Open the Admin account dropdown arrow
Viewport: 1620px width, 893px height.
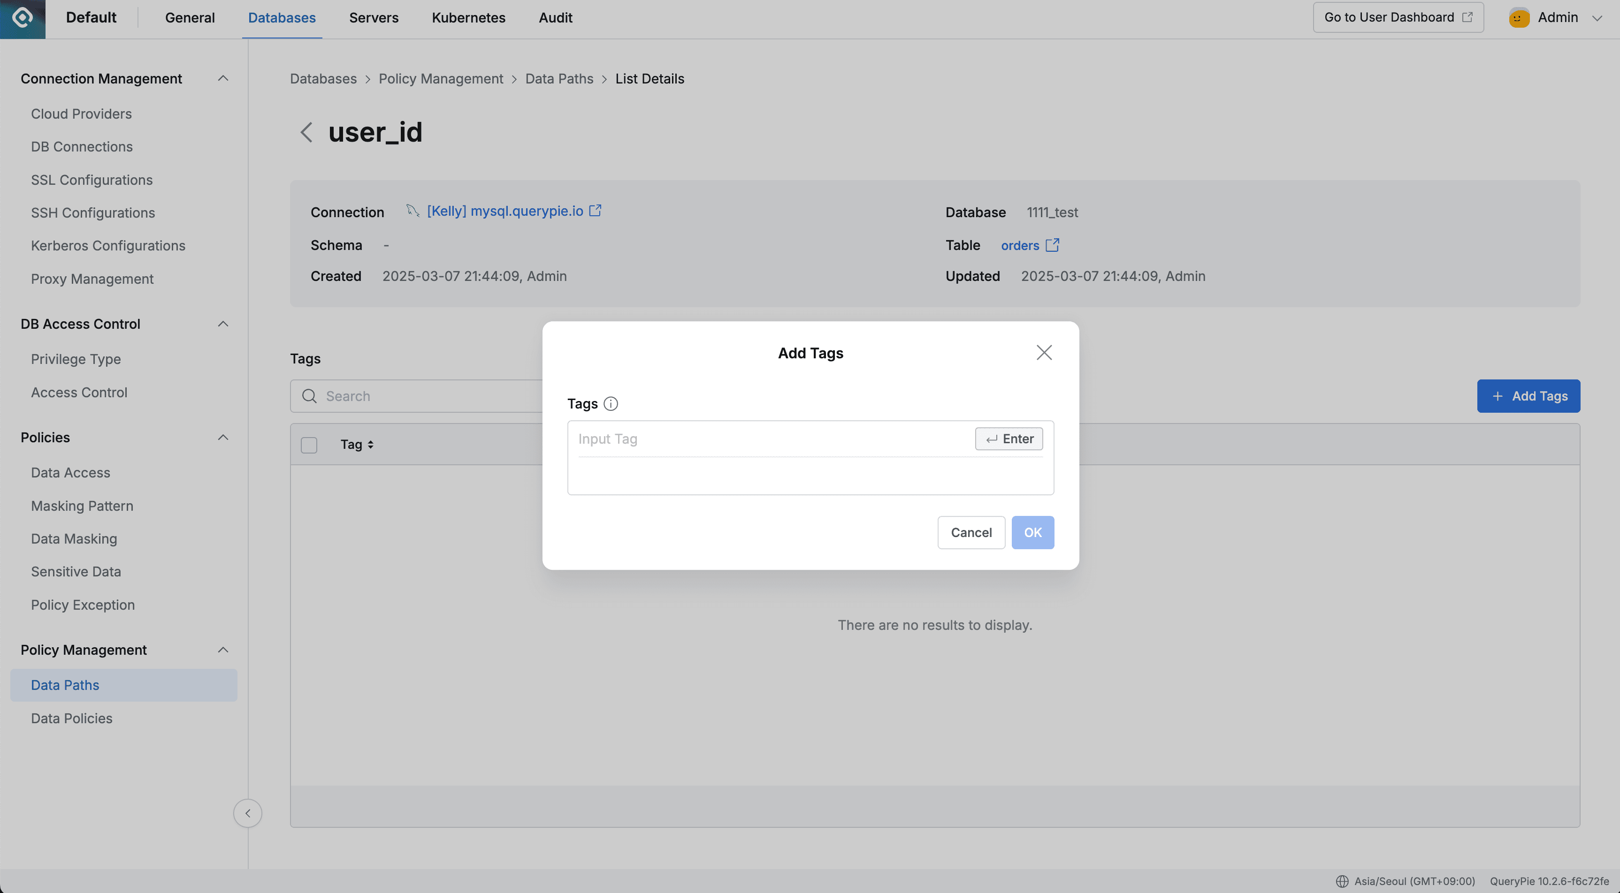(1597, 18)
